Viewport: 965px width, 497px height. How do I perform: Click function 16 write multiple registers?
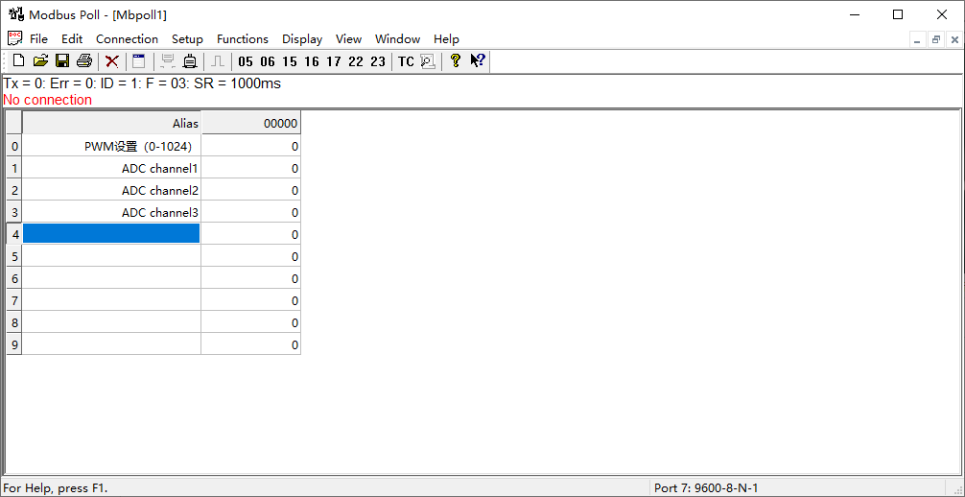[312, 61]
